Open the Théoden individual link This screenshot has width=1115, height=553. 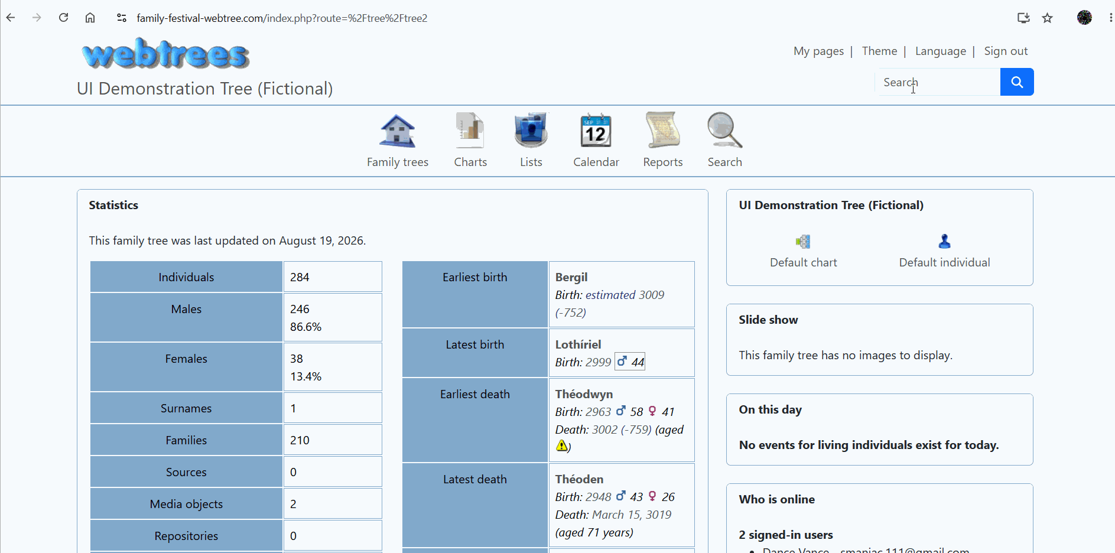point(579,479)
